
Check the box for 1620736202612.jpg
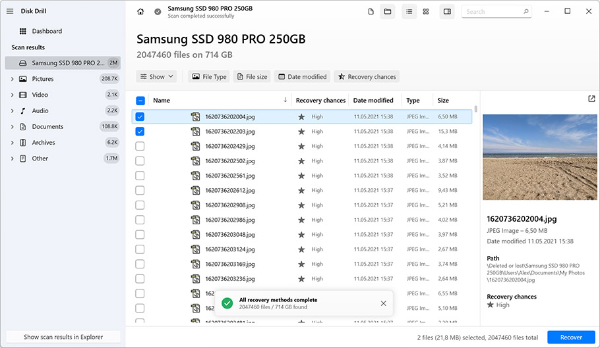pyautogui.click(x=140, y=190)
